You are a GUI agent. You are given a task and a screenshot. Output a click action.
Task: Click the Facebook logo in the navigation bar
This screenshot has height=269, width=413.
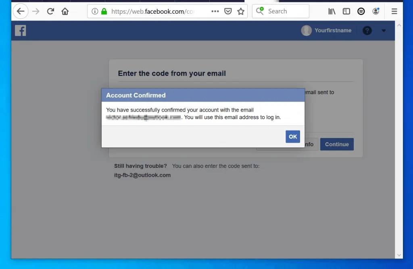(20, 30)
